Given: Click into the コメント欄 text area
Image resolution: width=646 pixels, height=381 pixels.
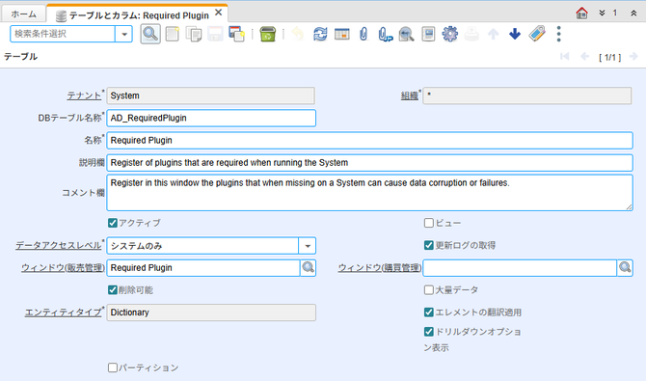Looking at the screenshot, I should tap(369, 193).
